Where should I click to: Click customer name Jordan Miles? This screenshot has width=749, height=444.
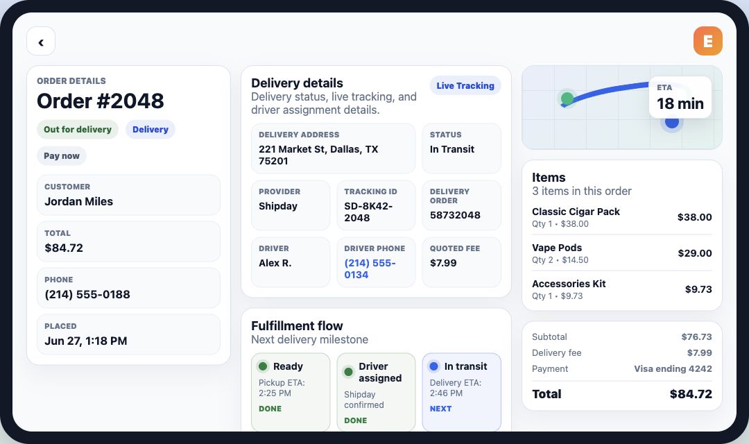(x=79, y=202)
